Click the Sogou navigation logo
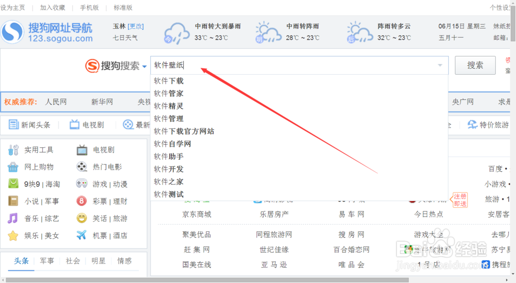This screenshot has width=516, height=283. (47, 32)
